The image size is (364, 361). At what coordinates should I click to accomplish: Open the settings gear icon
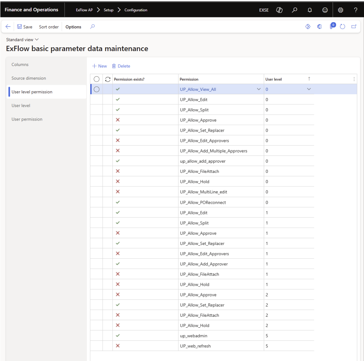340,10
